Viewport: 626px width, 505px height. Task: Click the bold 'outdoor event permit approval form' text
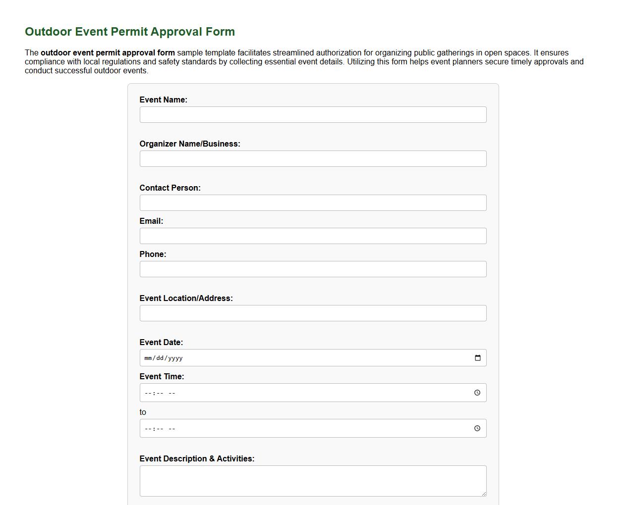[x=108, y=52]
